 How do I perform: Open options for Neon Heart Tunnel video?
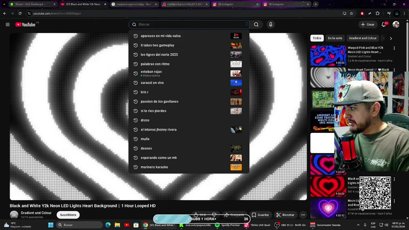[x=394, y=70]
